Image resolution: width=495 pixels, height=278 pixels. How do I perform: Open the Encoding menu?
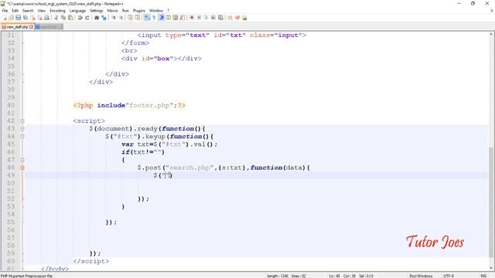pyautogui.click(x=57, y=11)
